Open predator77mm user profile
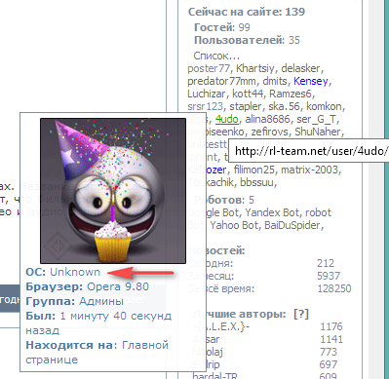The height and width of the screenshot is (379, 389). coord(221,81)
